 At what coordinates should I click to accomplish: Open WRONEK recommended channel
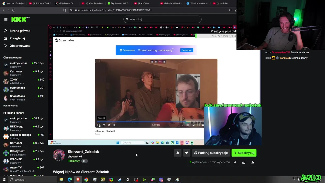click(x=24, y=161)
